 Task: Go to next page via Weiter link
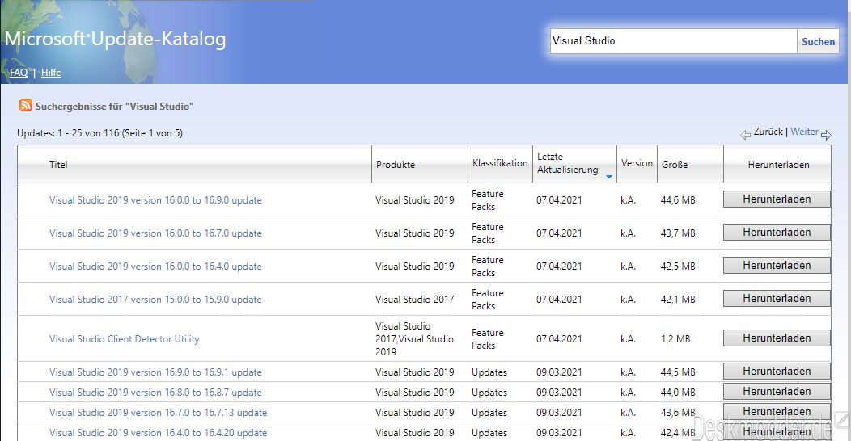click(804, 132)
